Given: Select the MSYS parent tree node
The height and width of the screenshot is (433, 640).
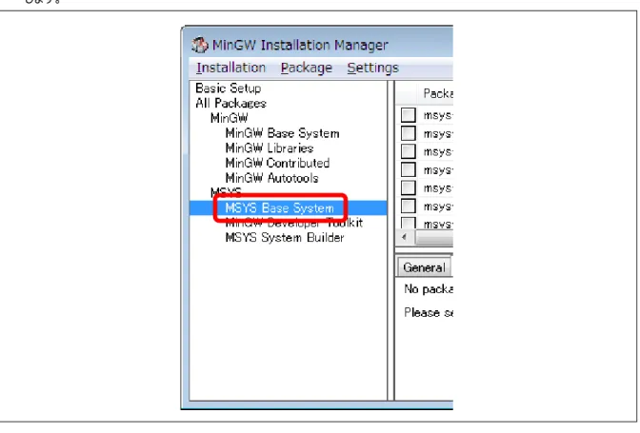Looking at the screenshot, I should point(226,192).
